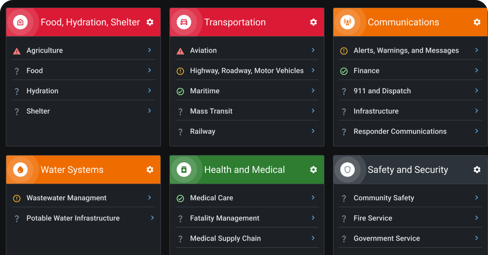Screen dimensions: 488x255
Task: Open Potable Water Infrastructure entry
Action: pyautogui.click(x=73, y=218)
